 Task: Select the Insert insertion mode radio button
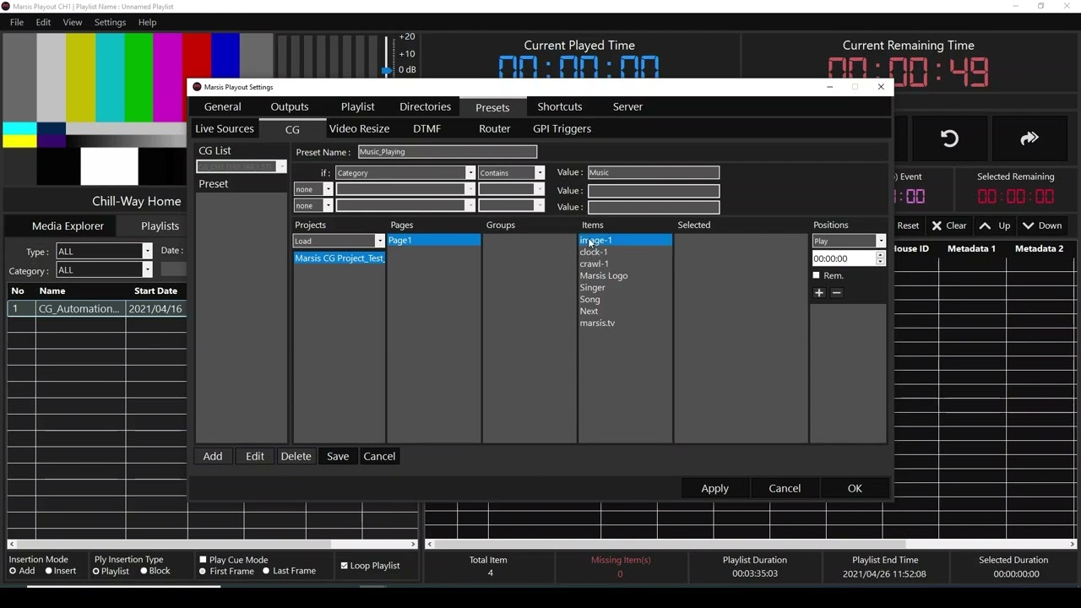point(49,571)
